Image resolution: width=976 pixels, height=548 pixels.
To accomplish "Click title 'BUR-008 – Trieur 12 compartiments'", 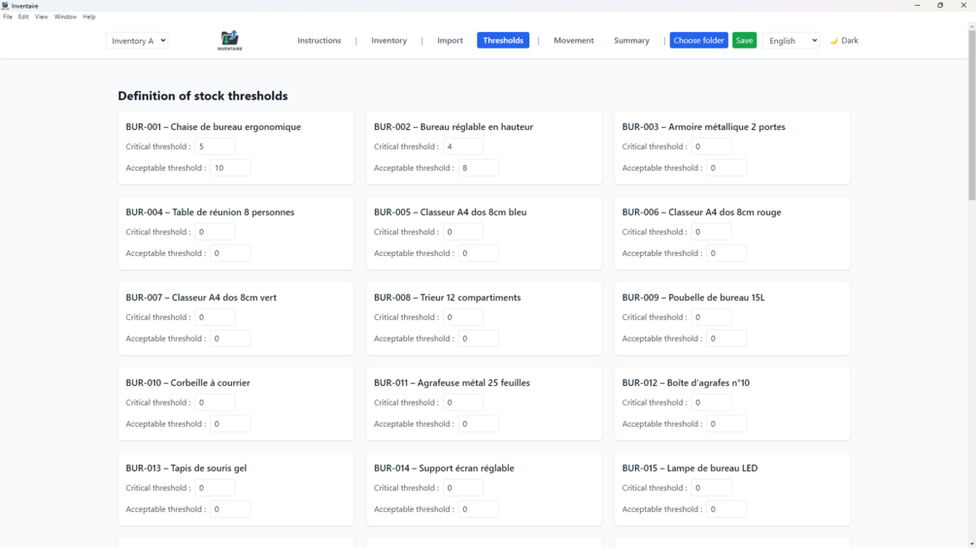I will pos(448,298).
